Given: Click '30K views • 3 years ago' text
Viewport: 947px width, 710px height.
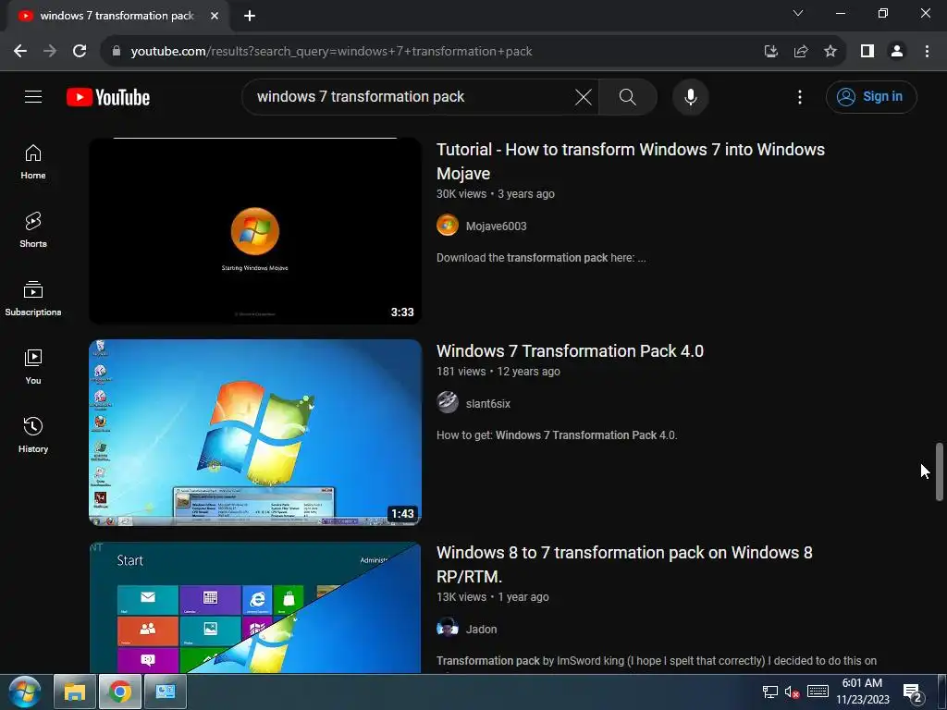Looking at the screenshot, I should (x=496, y=194).
